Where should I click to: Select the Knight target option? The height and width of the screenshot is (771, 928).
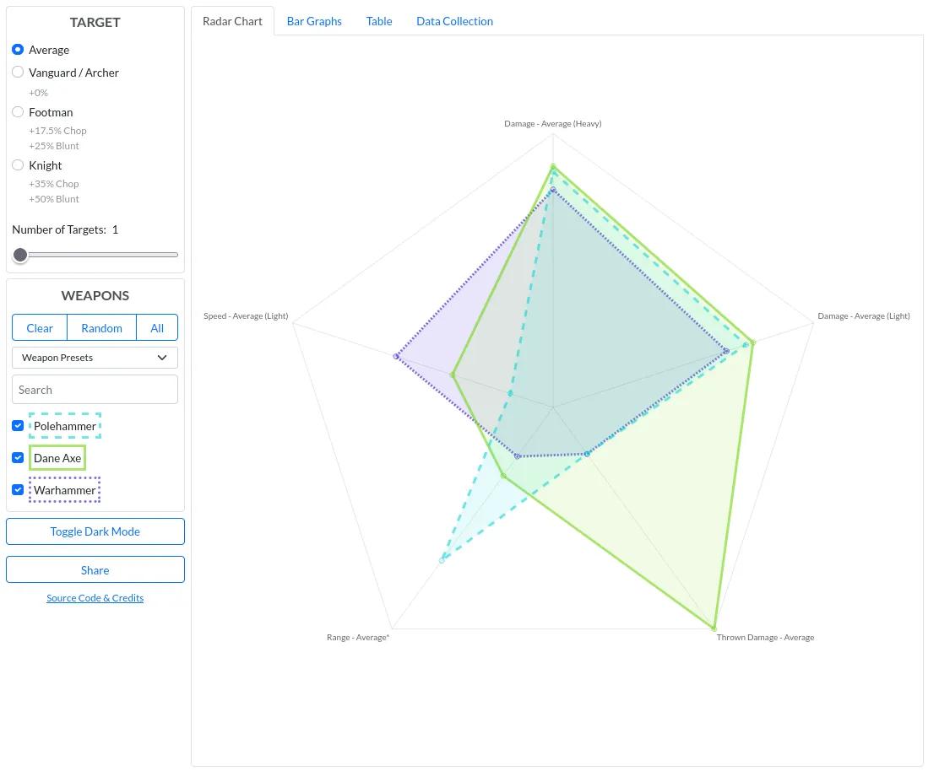18,165
